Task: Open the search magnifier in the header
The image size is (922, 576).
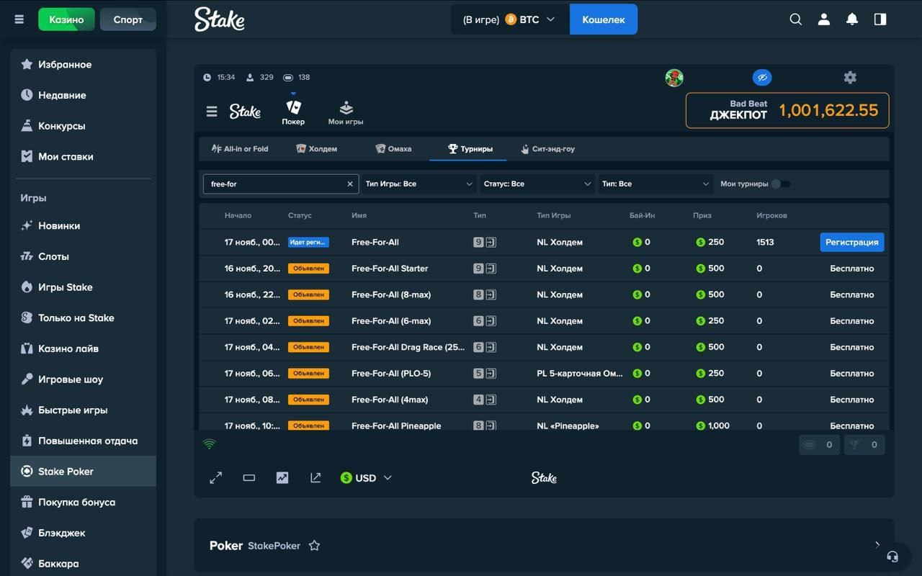Action: coord(795,19)
